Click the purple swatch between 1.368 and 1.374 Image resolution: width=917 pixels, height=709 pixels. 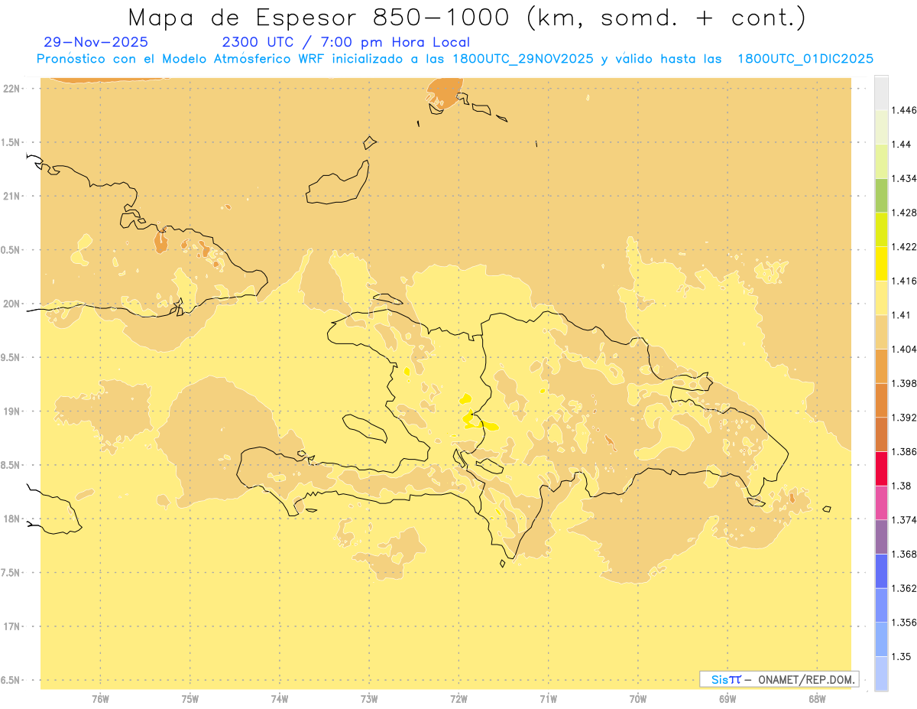[x=881, y=537]
